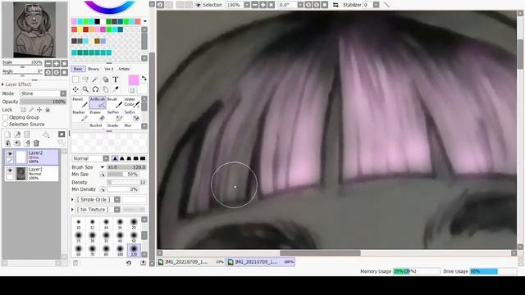Choose the Pencil brush
525x295 pixels.
[80, 102]
